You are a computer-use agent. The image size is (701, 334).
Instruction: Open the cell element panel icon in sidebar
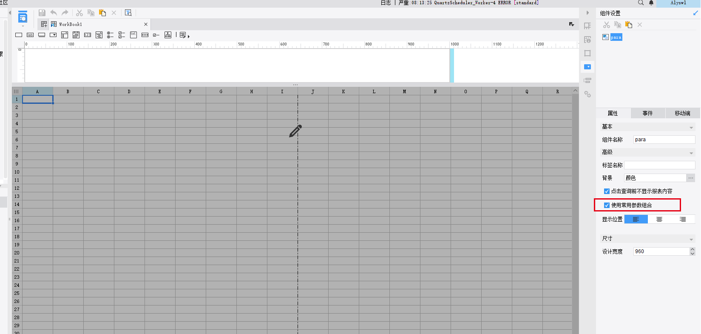coord(587,26)
